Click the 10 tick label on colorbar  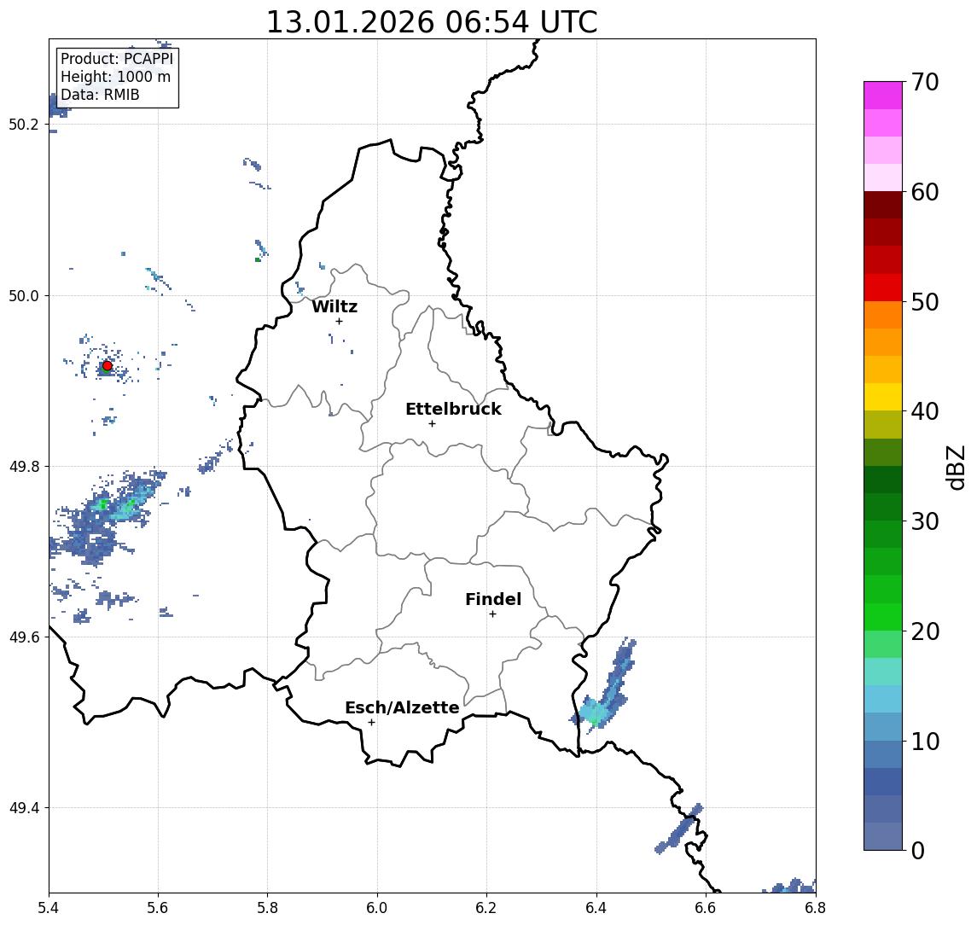925,742
